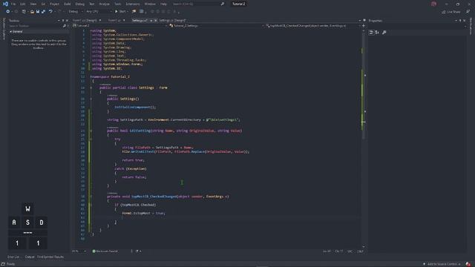Start debugging with the Start button
Image resolution: width=475 pixels, height=267 pixels.
[120, 12]
